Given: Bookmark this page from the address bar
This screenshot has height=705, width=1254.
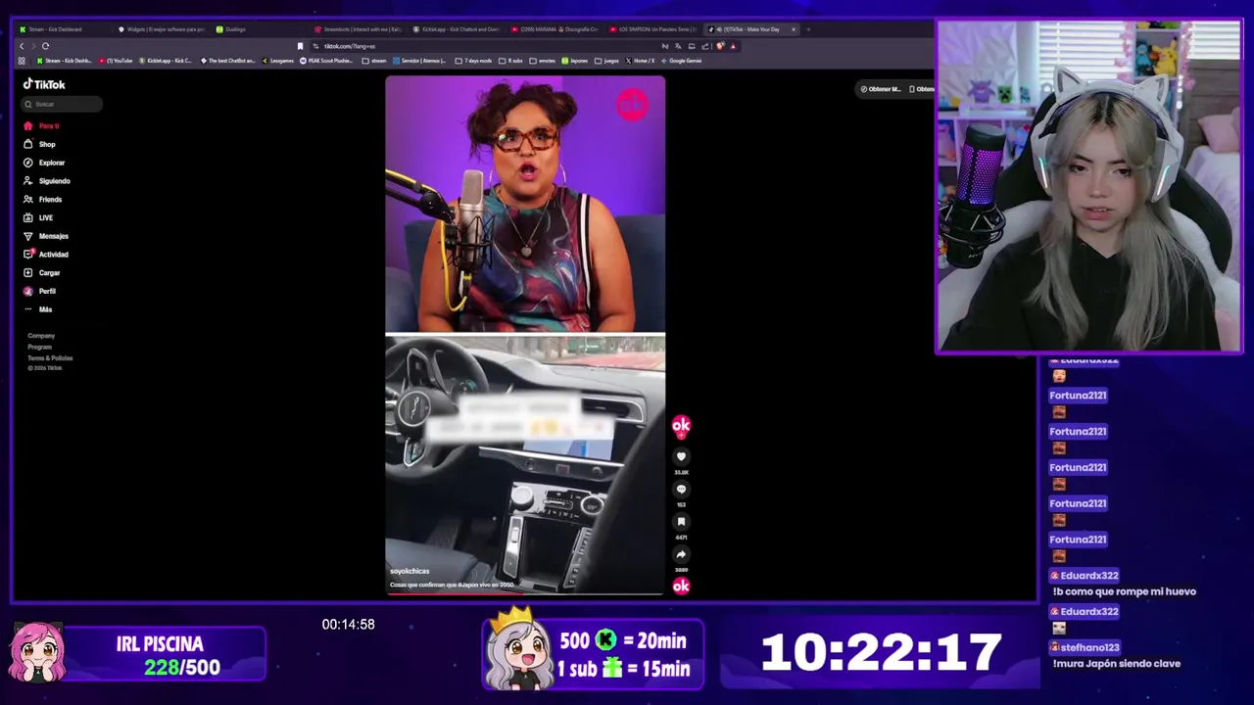Looking at the screenshot, I should click(300, 46).
